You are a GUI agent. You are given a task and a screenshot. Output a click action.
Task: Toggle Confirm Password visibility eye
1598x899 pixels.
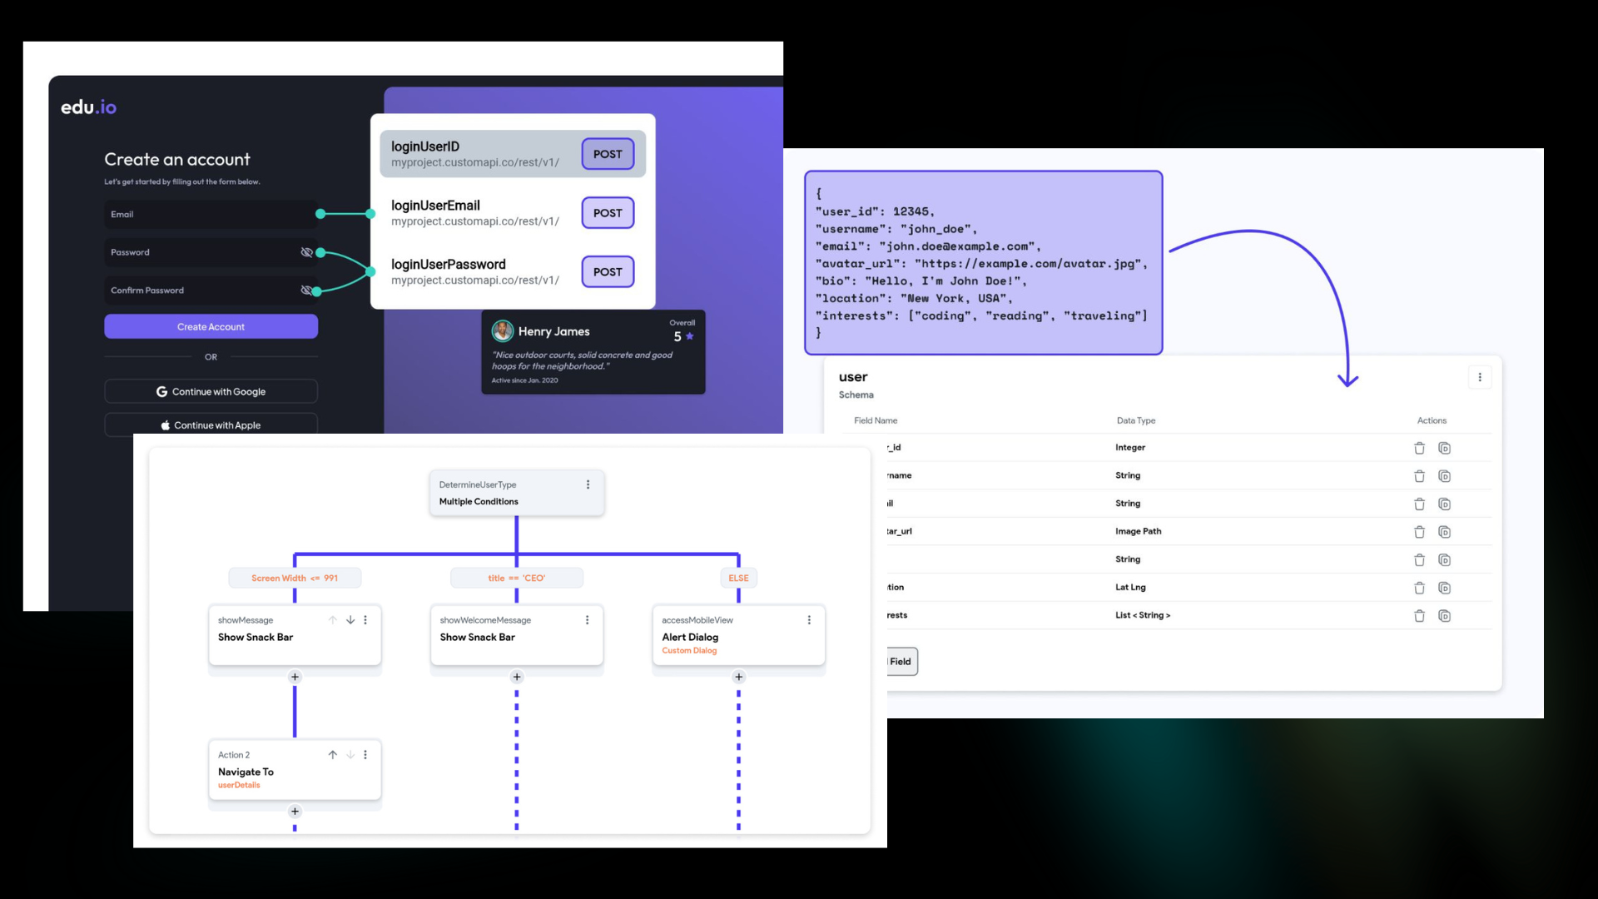point(306,291)
